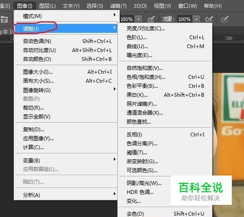Image resolution: width=244 pixels, height=217 pixels.
Task: Choose 裁切(R) command
Action: pos(66,108)
